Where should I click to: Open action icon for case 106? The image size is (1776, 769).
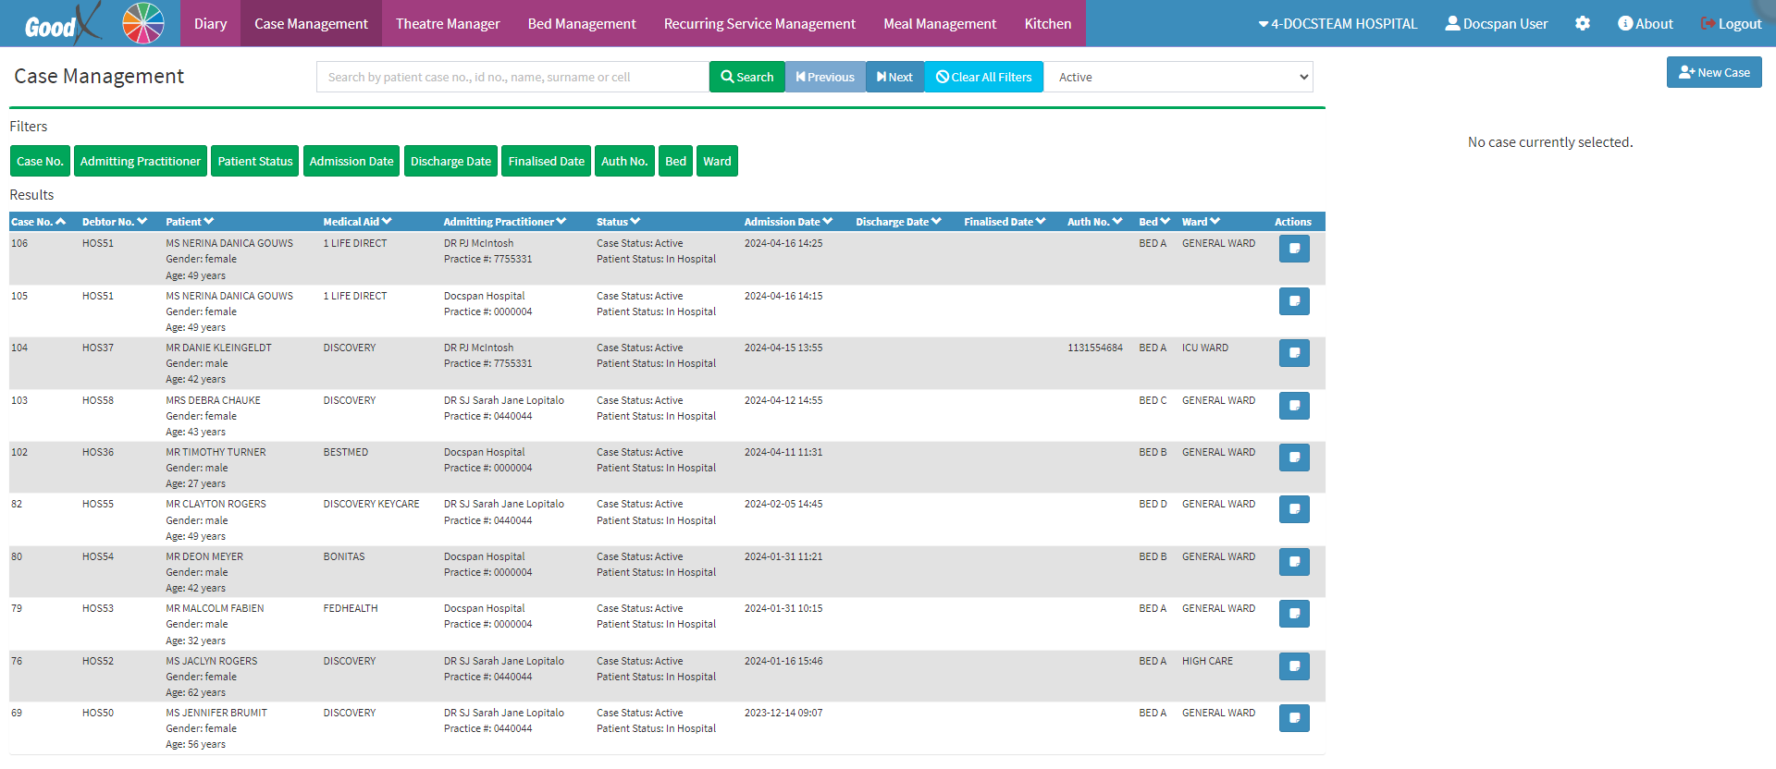pos(1294,249)
